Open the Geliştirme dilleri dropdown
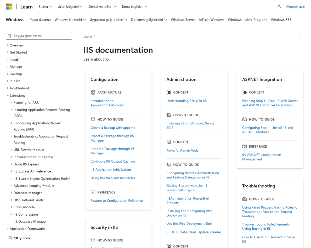The width and height of the screenshot is (311, 248). (102, 7)
